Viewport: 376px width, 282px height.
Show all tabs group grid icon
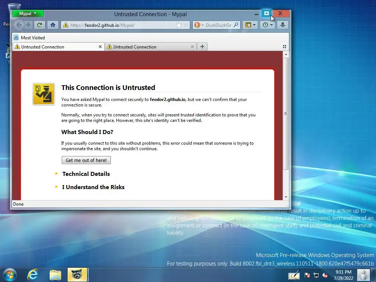point(285,47)
